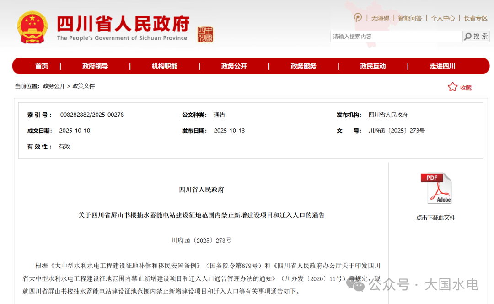
Task: Click inside the search input field
Action: 396,37
